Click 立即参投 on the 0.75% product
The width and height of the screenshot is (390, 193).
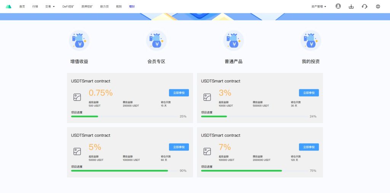(x=179, y=93)
